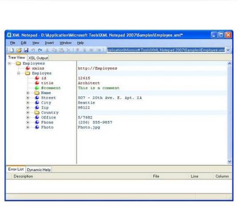Click the blue ball icon beside Photo
Image resolution: width=238 pixels, height=224 pixels.
[x=37, y=127]
